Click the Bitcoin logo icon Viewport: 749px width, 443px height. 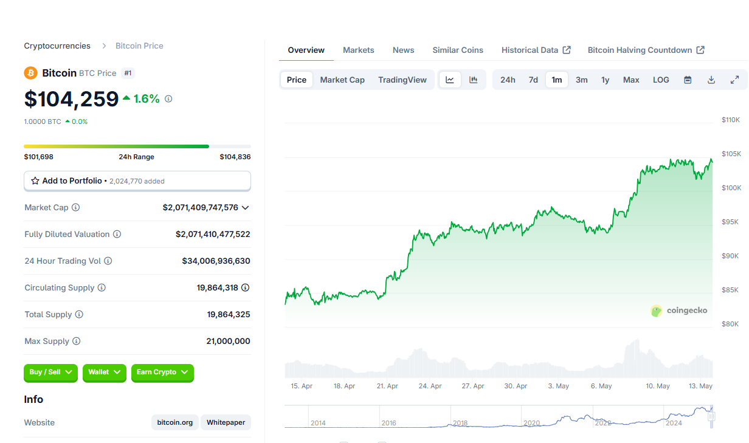click(x=30, y=73)
